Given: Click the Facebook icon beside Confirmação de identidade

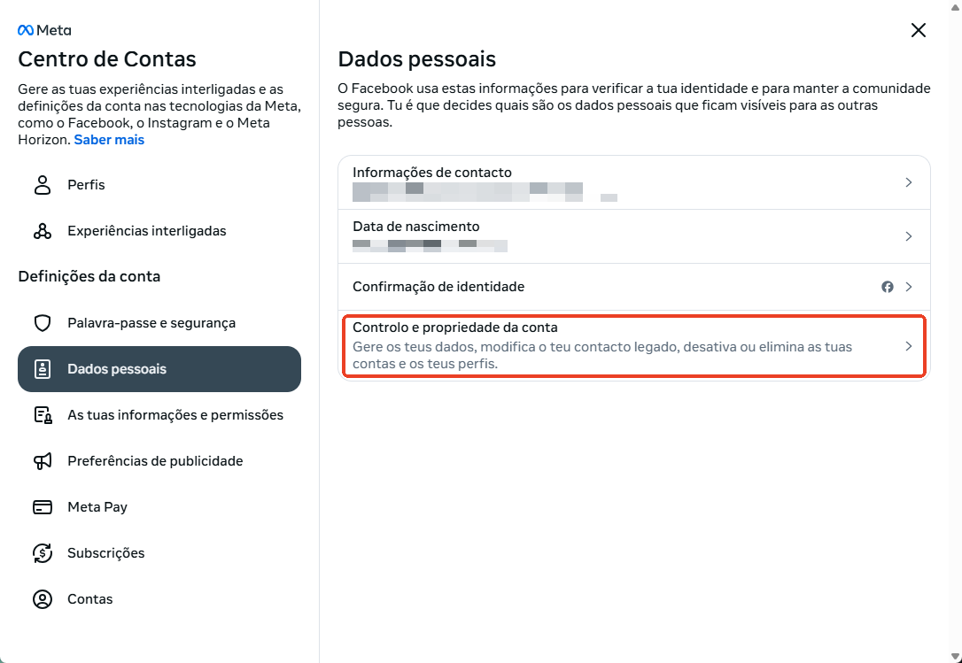Looking at the screenshot, I should pos(887,286).
